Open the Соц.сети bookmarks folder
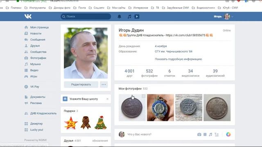The width and height of the screenshot is (262, 147). tap(97, 8)
